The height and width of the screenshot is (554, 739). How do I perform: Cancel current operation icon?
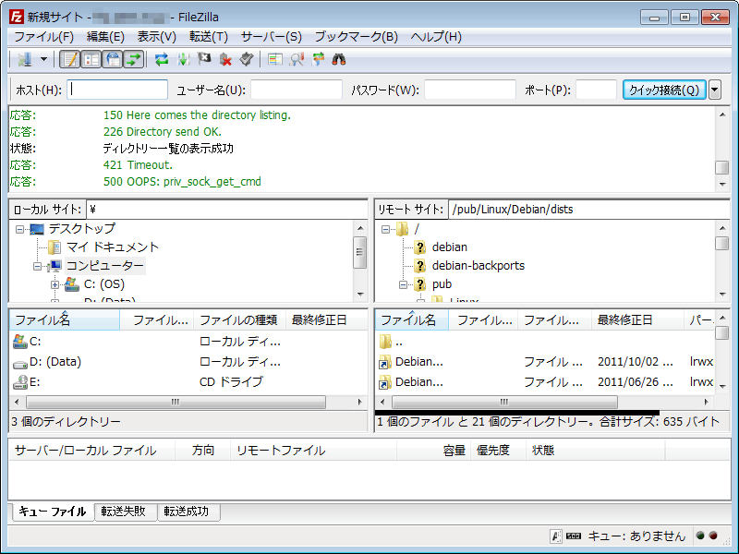pos(204,59)
